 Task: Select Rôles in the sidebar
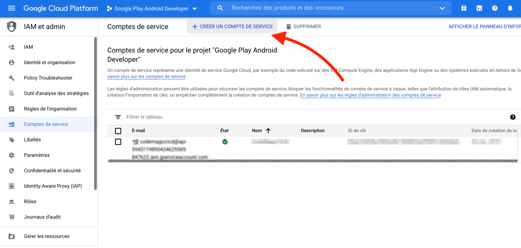click(x=30, y=202)
